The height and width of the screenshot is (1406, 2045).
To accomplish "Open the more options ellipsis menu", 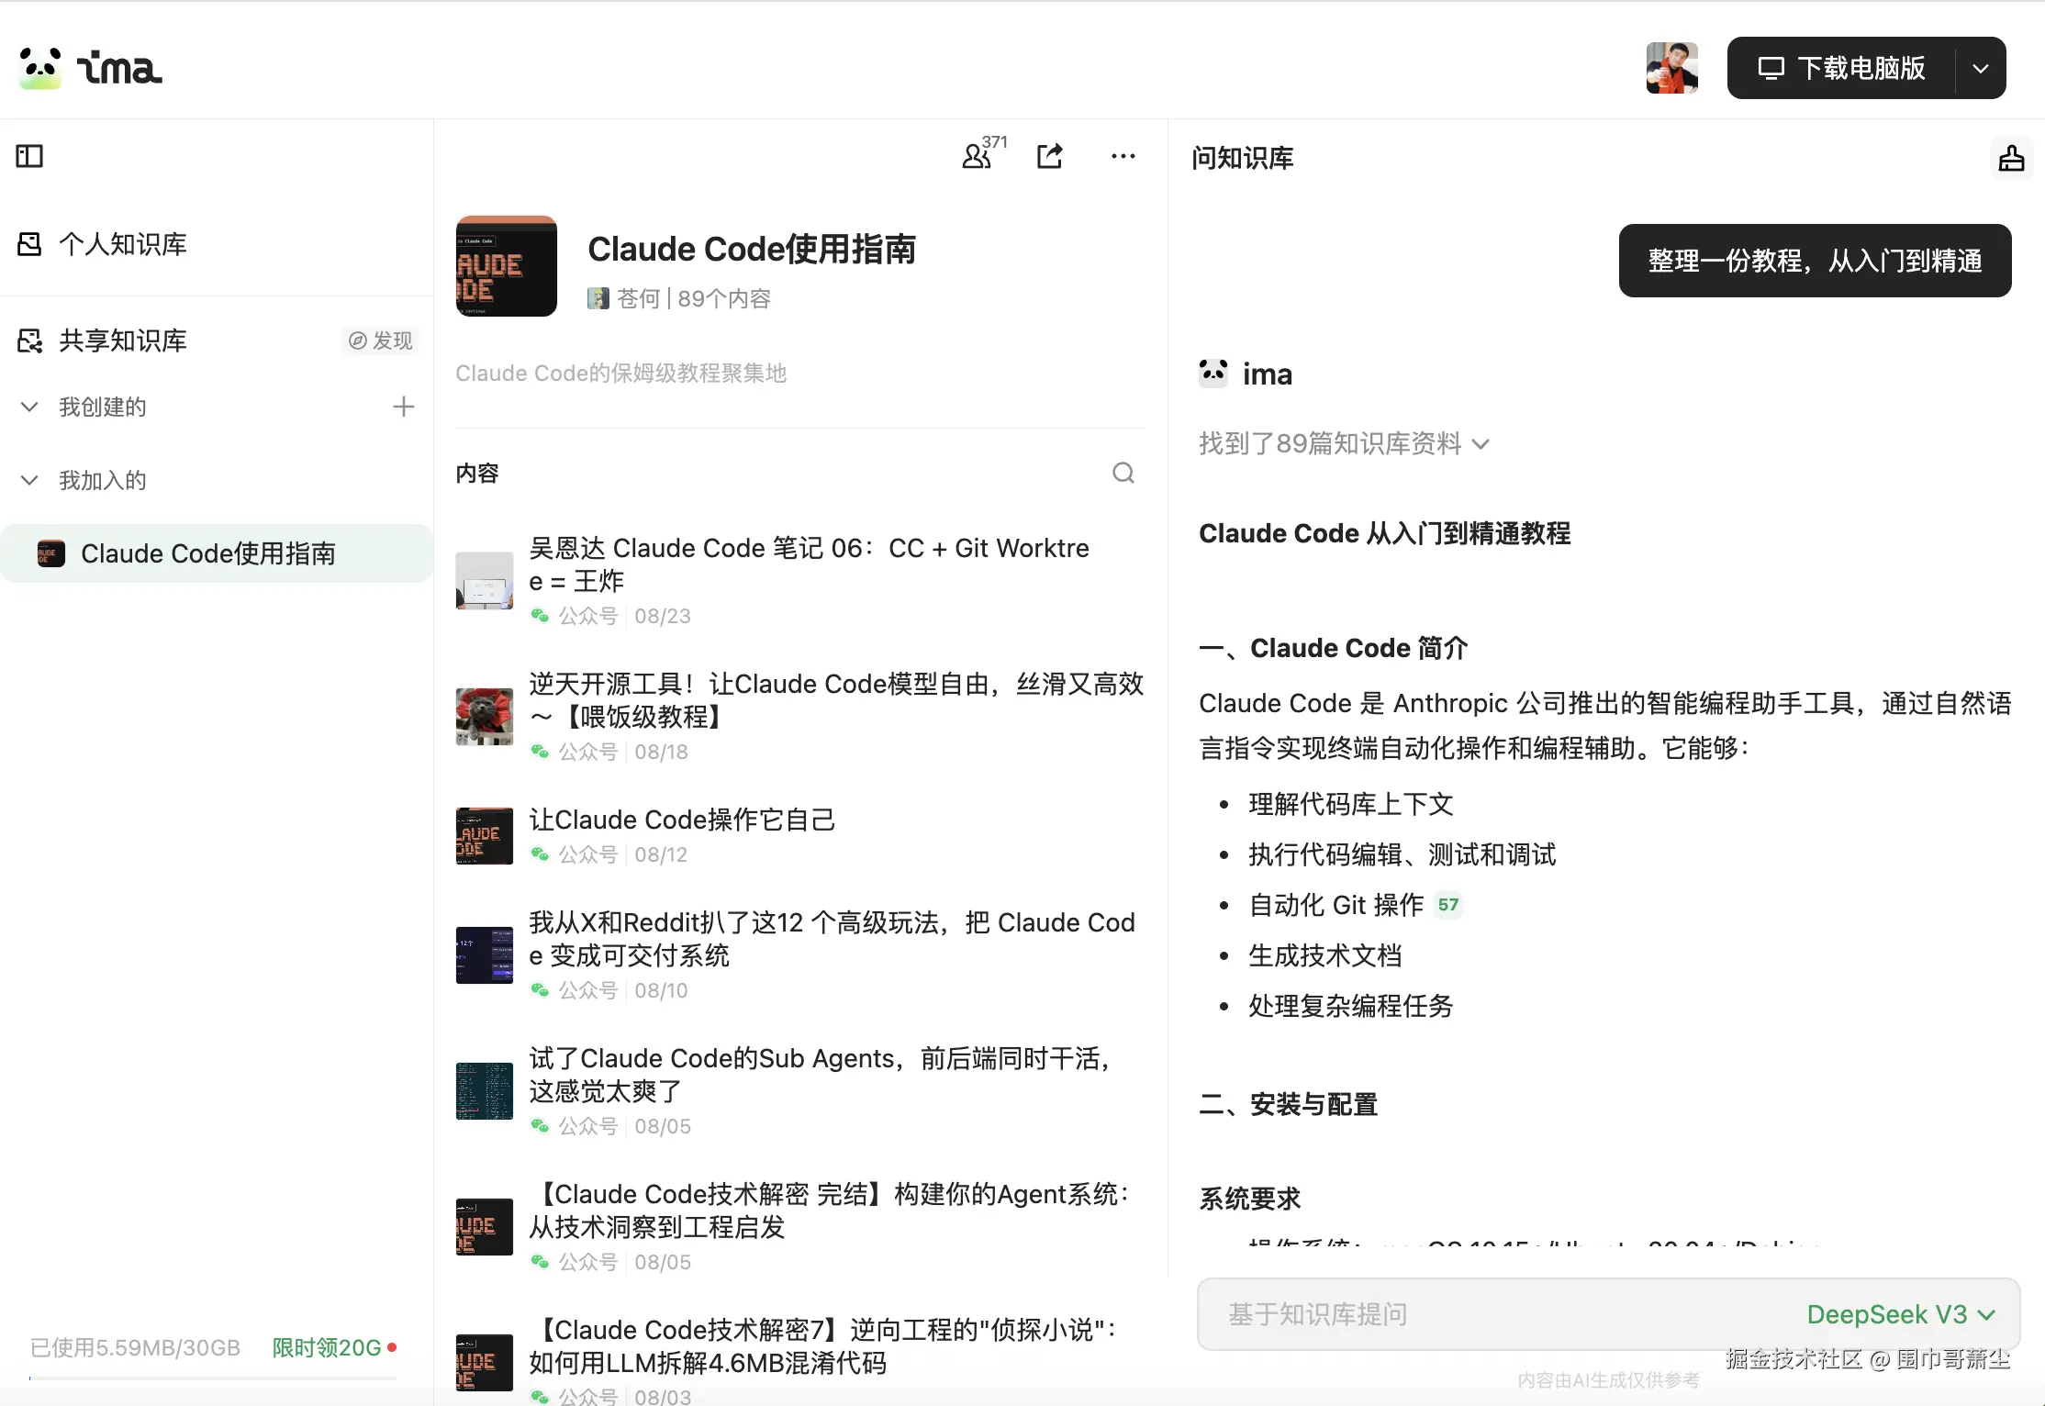I will [x=1123, y=156].
